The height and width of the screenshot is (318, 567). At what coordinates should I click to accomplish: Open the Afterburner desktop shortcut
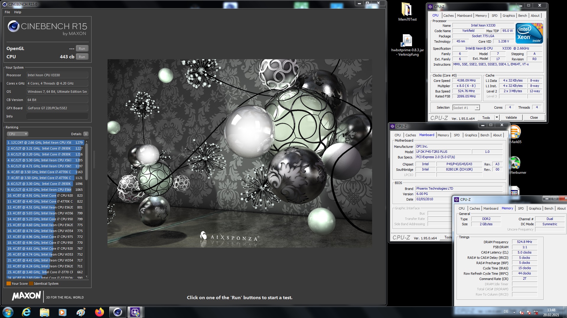(516, 165)
